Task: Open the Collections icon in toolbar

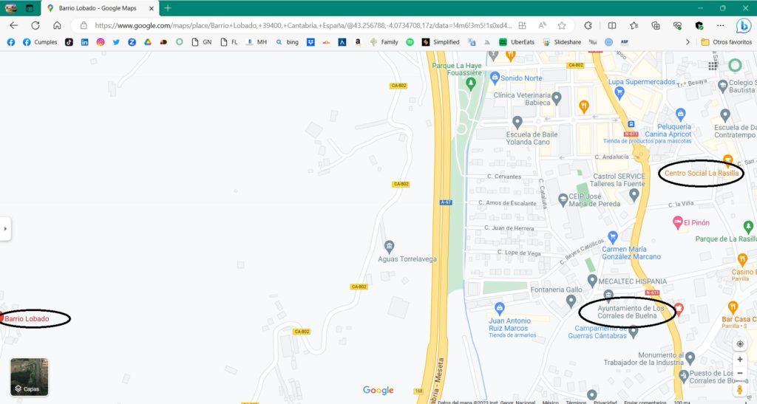Action: 656,26
